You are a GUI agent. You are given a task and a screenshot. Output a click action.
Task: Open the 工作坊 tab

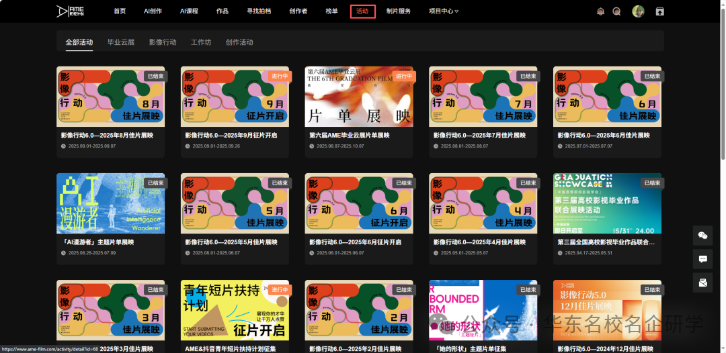pyautogui.click(x=201, y=42)
